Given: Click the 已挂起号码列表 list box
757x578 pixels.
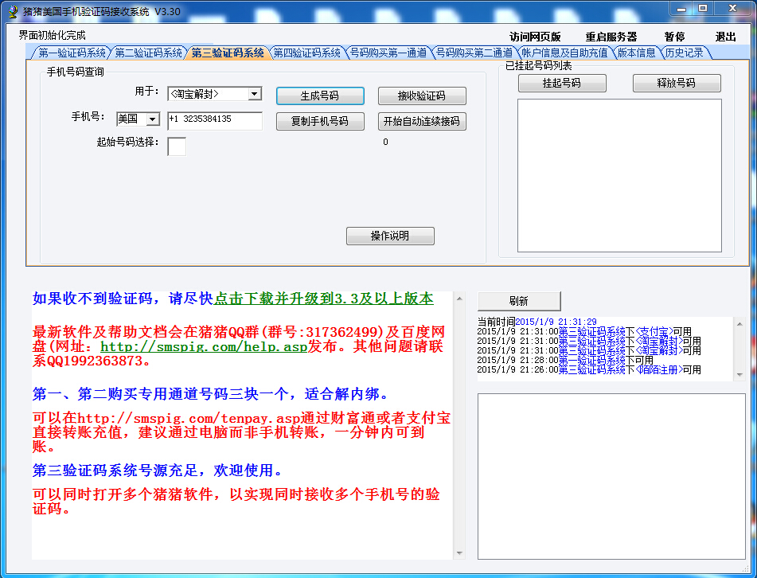Looking at the screenshot, I should point(619,175).
